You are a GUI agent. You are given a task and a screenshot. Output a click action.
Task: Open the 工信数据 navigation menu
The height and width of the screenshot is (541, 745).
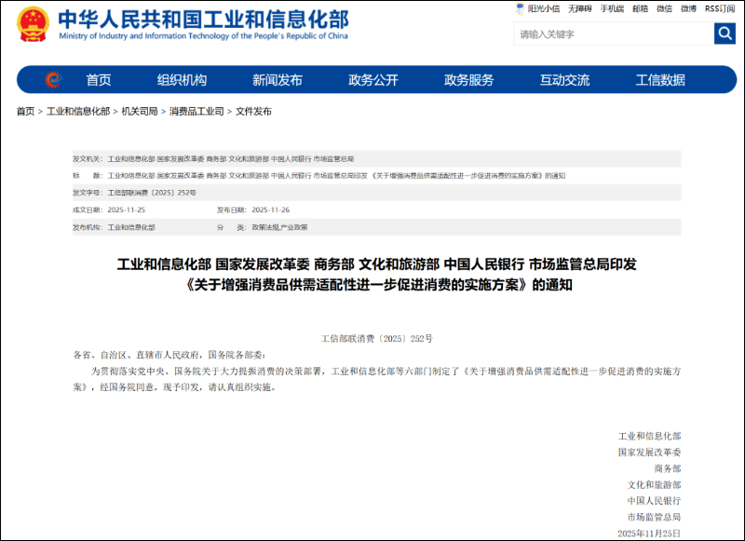pyautogui.click(x=663, y=79)
